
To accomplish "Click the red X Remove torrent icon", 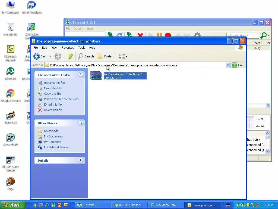I will coord(140,35).
